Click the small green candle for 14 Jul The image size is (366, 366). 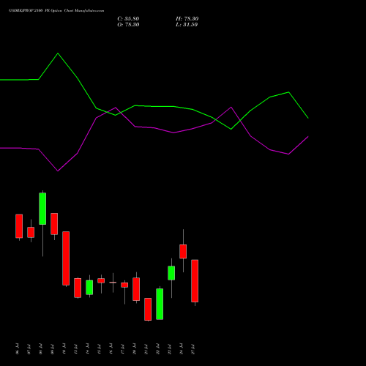pyautogui.click(x=89, y=288)
